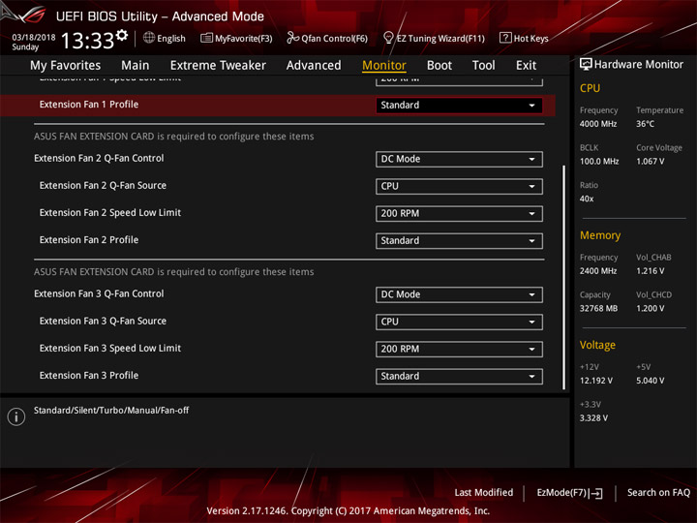Click Hot Keys label
Screen dimensions: 697x523
pyautogui.click(x=531, y=39)
